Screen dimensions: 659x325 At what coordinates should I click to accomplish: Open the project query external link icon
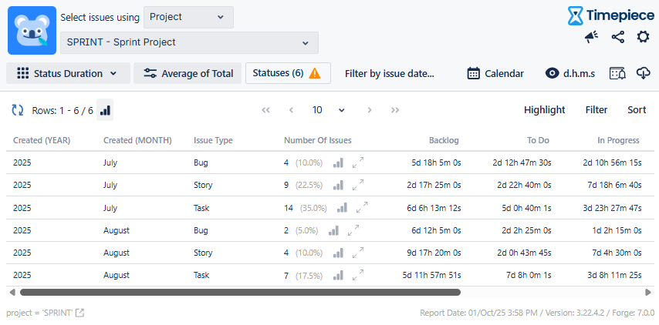point(79,313)
